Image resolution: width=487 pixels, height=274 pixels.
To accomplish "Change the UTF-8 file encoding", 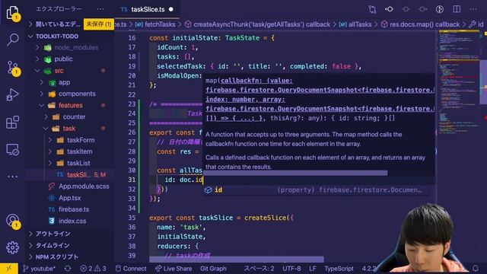I will 291,269.
